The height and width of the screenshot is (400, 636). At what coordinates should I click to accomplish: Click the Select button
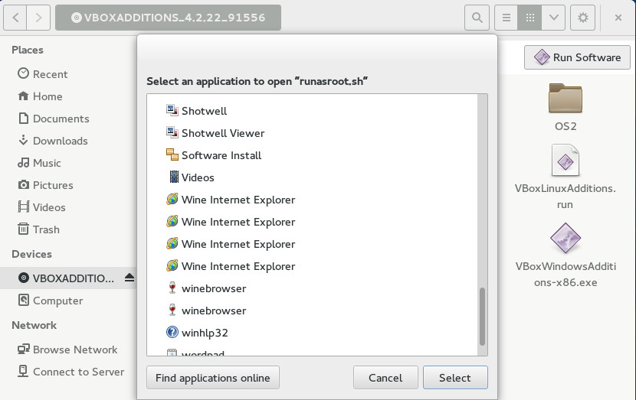click(x=455, y=378)
